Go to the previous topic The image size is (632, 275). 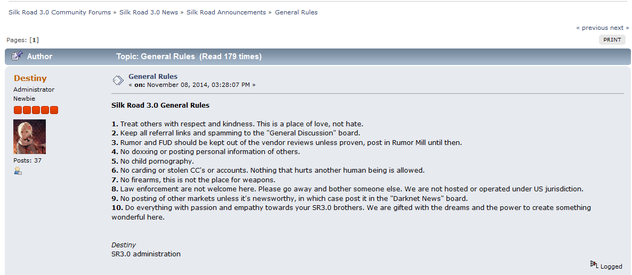click(592, 28)
